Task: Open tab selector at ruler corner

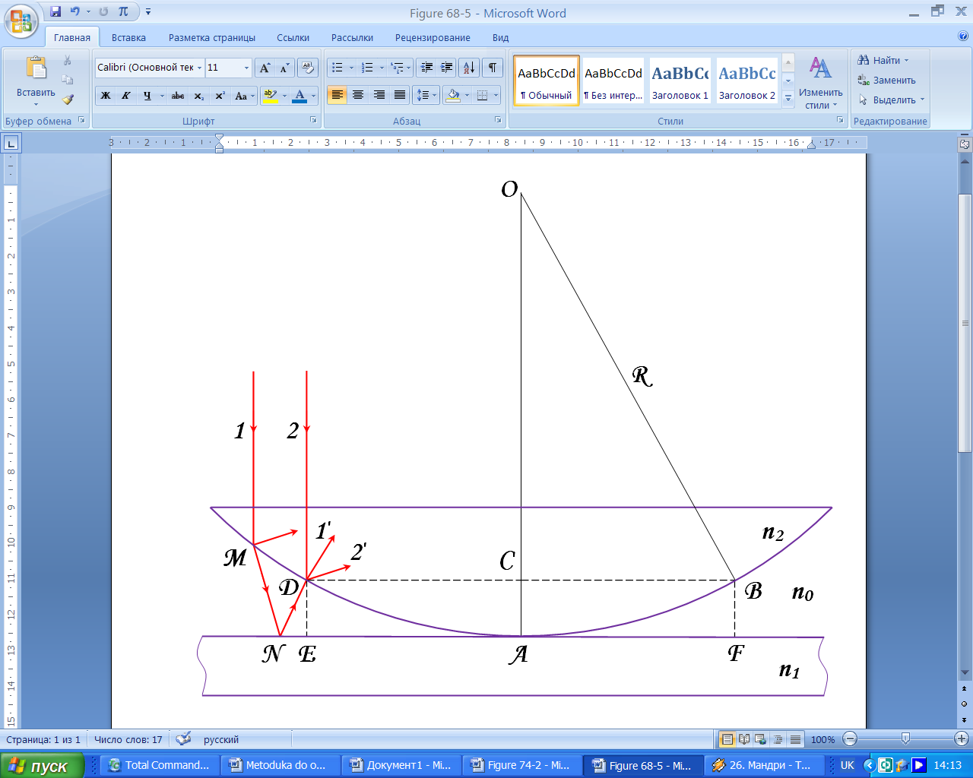Action: [x=11, y=142]
